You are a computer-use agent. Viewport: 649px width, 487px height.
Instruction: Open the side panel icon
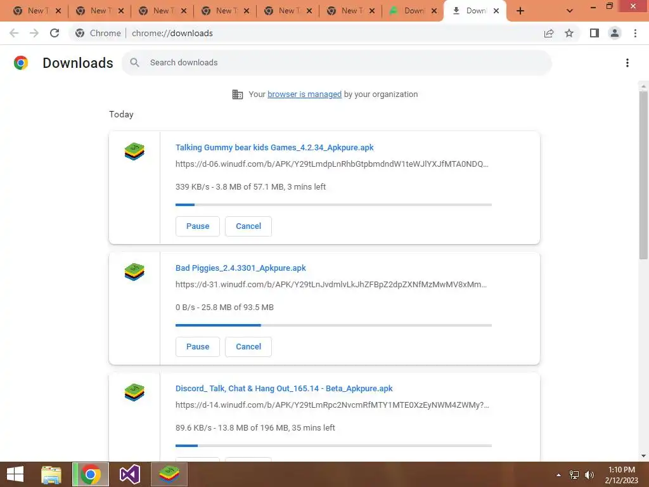coord(594,33)
